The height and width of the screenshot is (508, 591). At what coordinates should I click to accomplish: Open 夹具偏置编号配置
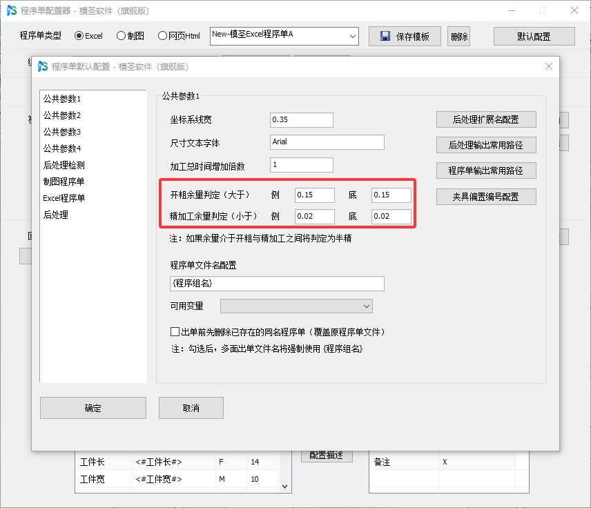coord(486,197)
